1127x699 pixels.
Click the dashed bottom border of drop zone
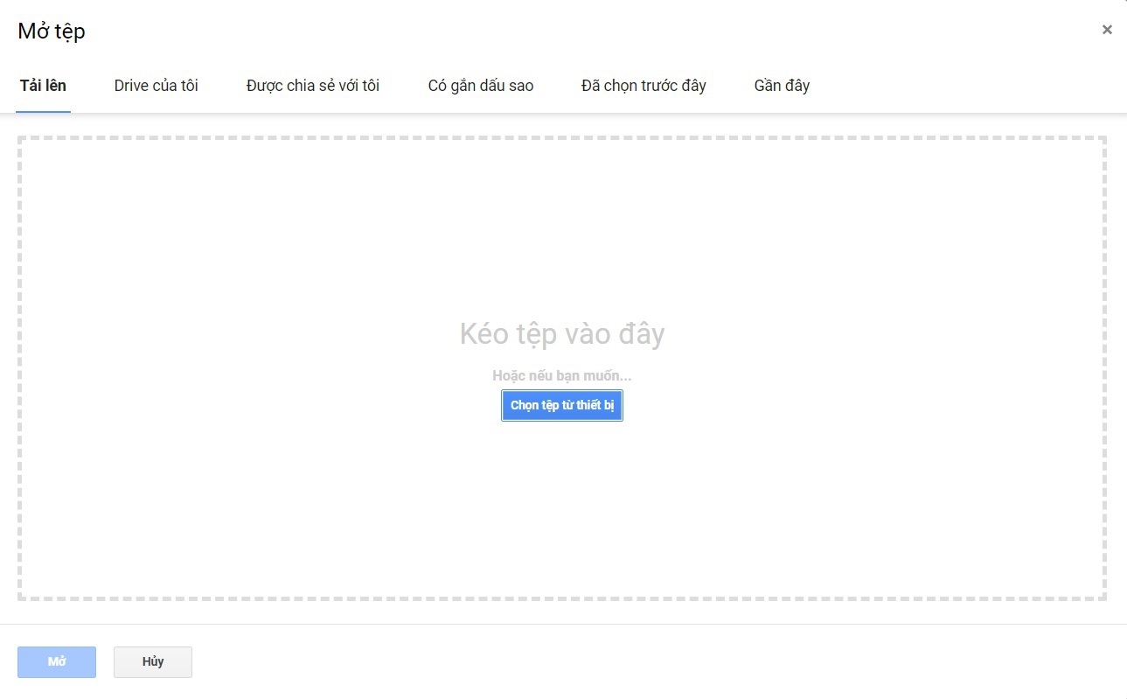(x=561, y=598)
